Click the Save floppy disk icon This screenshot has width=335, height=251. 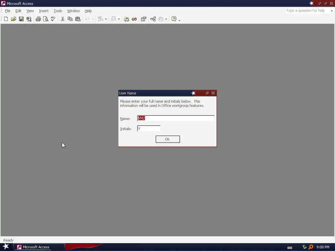point(21,19)
